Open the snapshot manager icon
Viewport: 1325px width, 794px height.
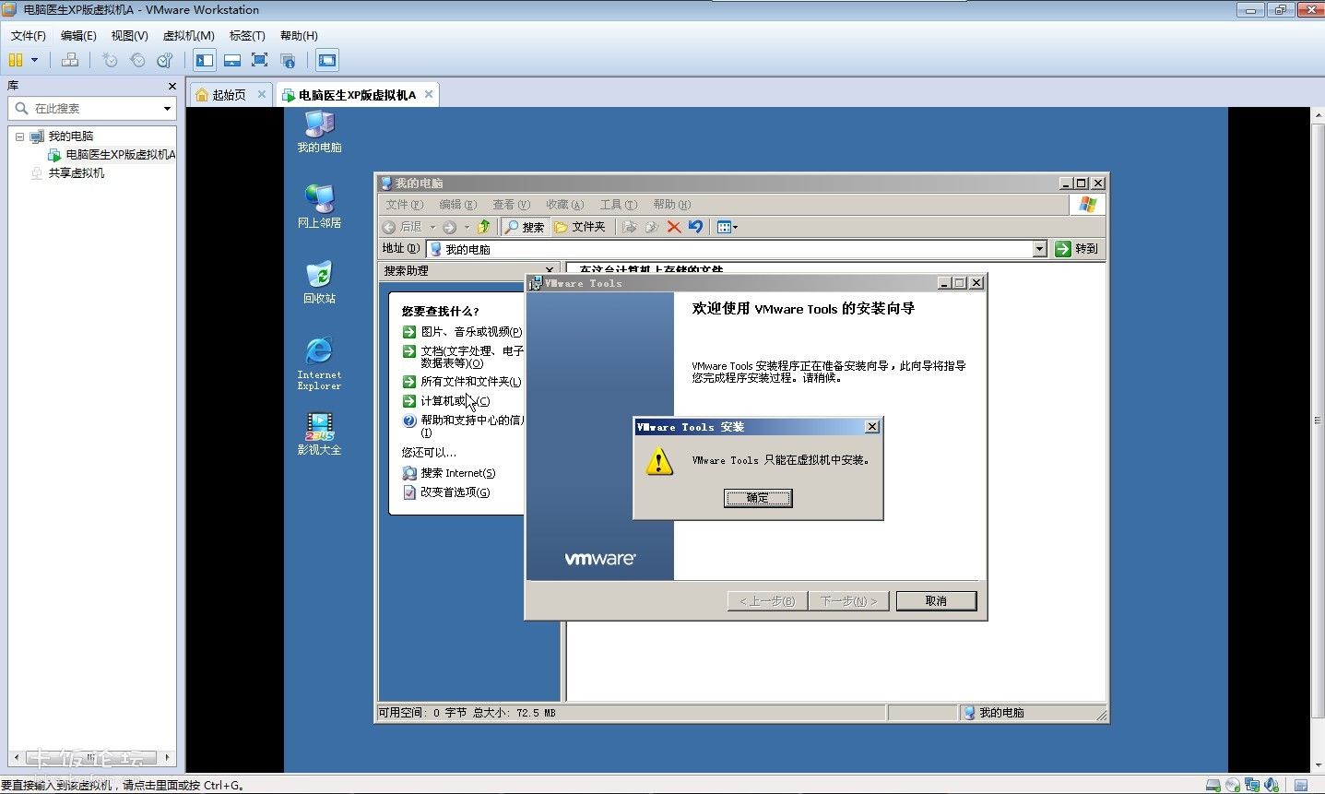tap(165, 60)
